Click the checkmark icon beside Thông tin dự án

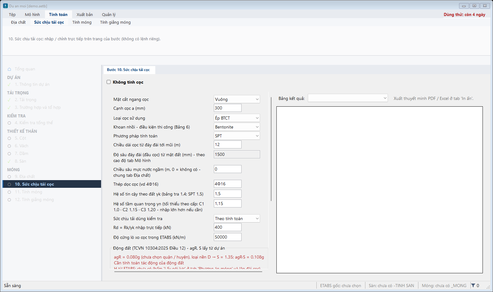(9, 85)
